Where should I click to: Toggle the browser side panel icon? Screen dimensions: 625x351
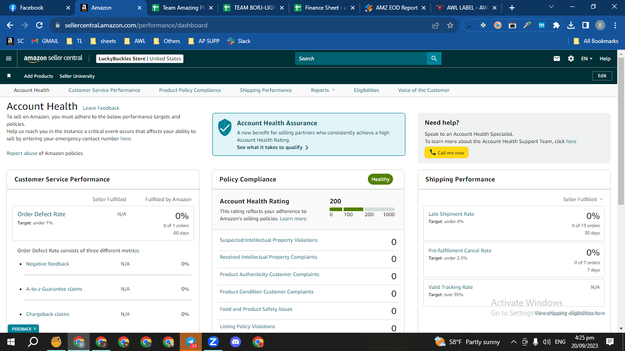(x=586, y=25)
